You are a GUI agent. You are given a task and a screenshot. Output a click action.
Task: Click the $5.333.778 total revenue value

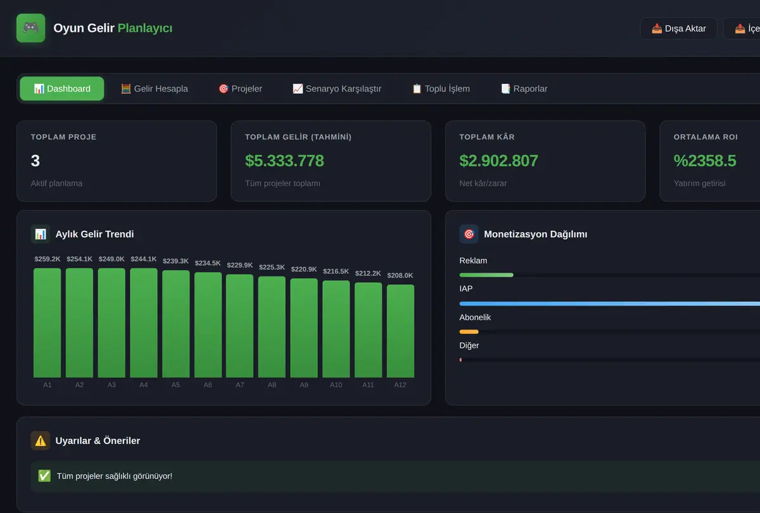(x=284, y=161)
